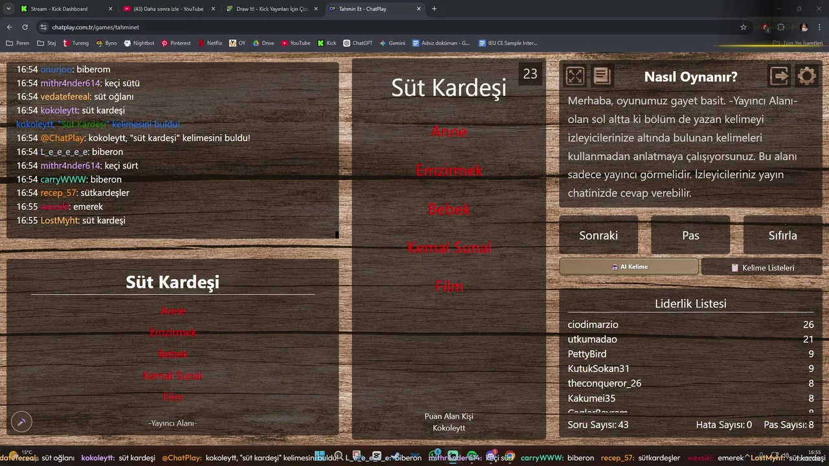Click the Sonraki button
The image size is (829, 466).
598,235
